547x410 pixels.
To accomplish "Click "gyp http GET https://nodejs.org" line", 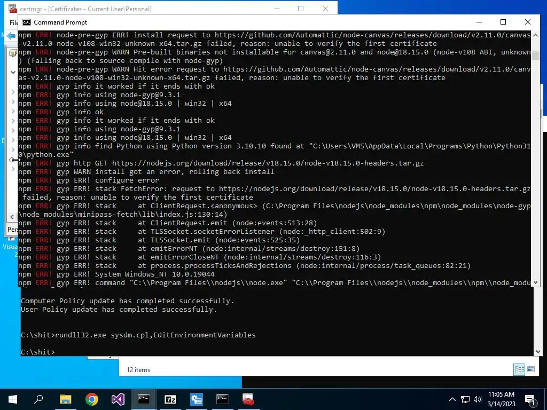I will tap(221, 163).
